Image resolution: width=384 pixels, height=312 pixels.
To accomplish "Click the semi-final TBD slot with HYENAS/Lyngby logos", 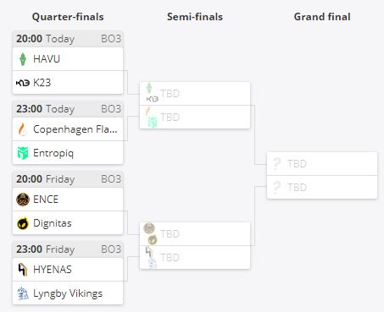I will click(x=195, y=257).
